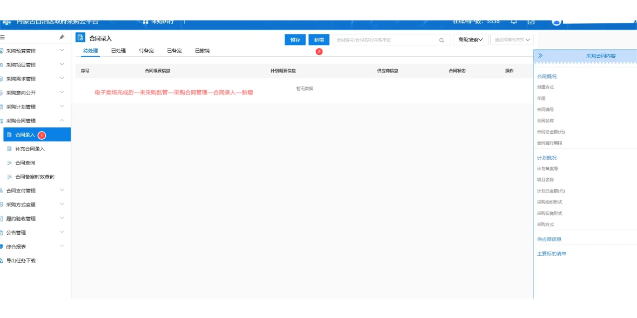Expand 采购项目管理 chevron

(62, 64)
